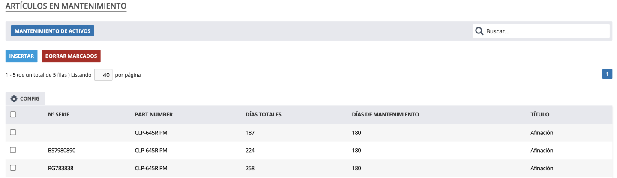Viewport: 617px width, 178px height.
Task: Sort by DÍAS DE MANTENIMIENTO column
Action: pos(385,115)
